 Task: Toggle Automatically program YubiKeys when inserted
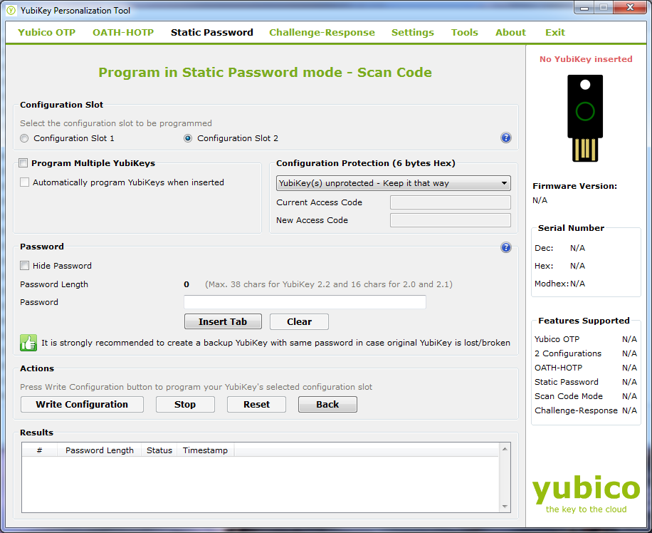point(24,182)
